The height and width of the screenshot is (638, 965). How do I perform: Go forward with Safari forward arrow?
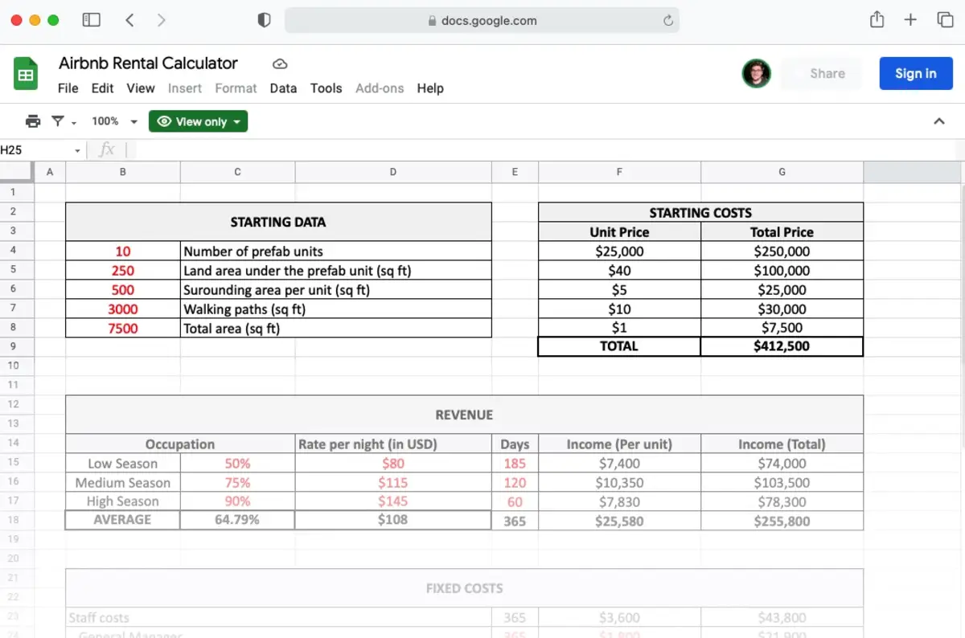162,20
